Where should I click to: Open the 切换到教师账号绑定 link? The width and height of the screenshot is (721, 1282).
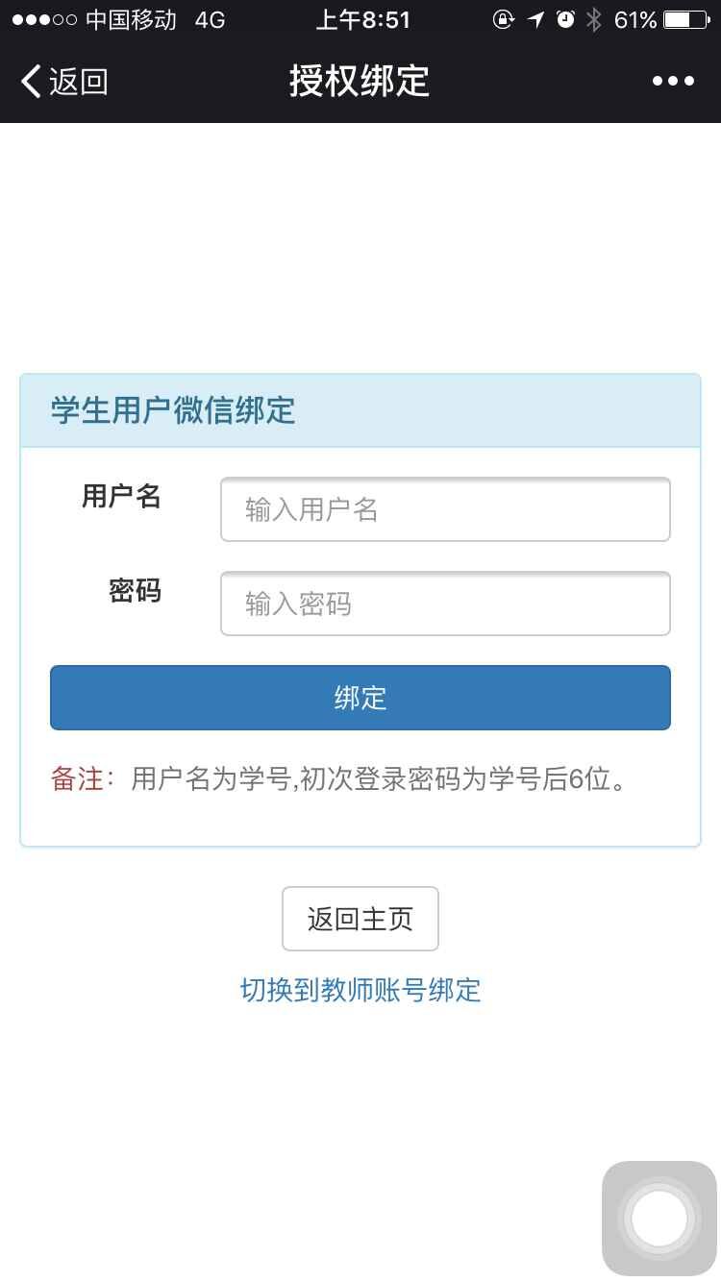360,990
